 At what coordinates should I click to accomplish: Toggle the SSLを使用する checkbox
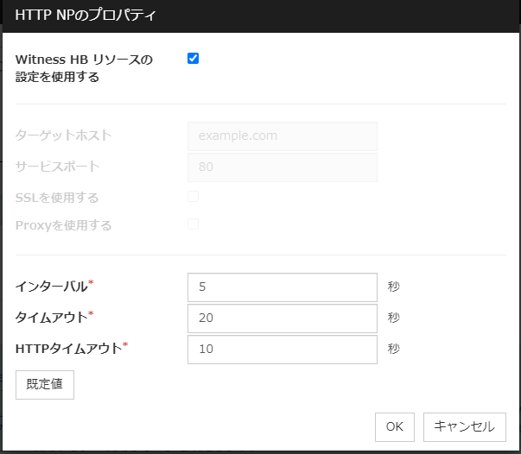[x=194, y=197]
